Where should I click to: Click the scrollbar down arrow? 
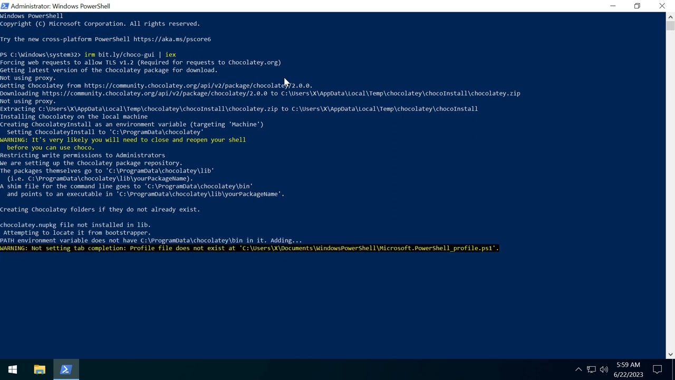(x=670, y=355)
